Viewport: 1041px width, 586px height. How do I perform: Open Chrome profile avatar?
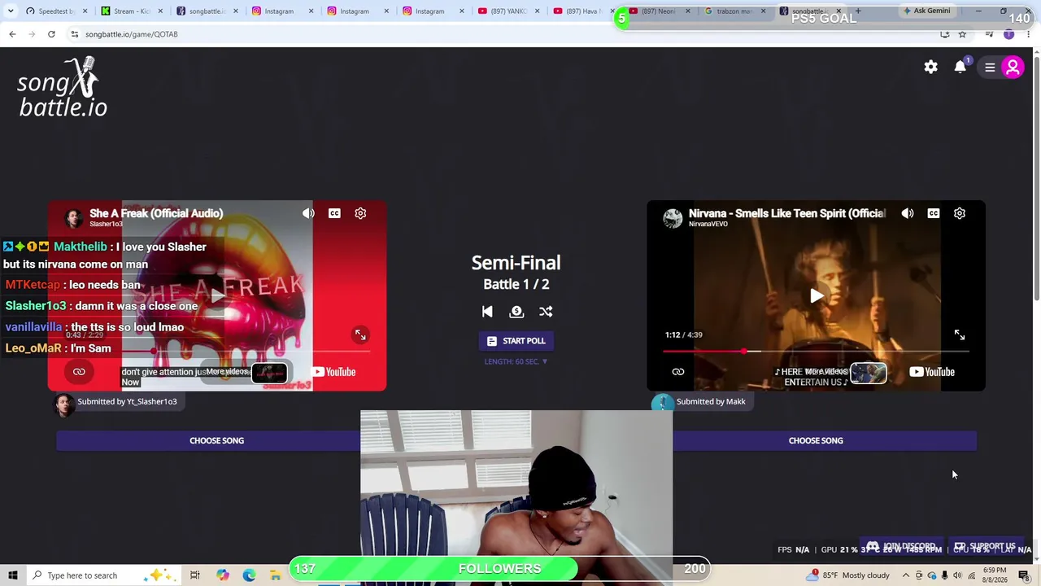pyautogui.click(x=1009, y=34)
